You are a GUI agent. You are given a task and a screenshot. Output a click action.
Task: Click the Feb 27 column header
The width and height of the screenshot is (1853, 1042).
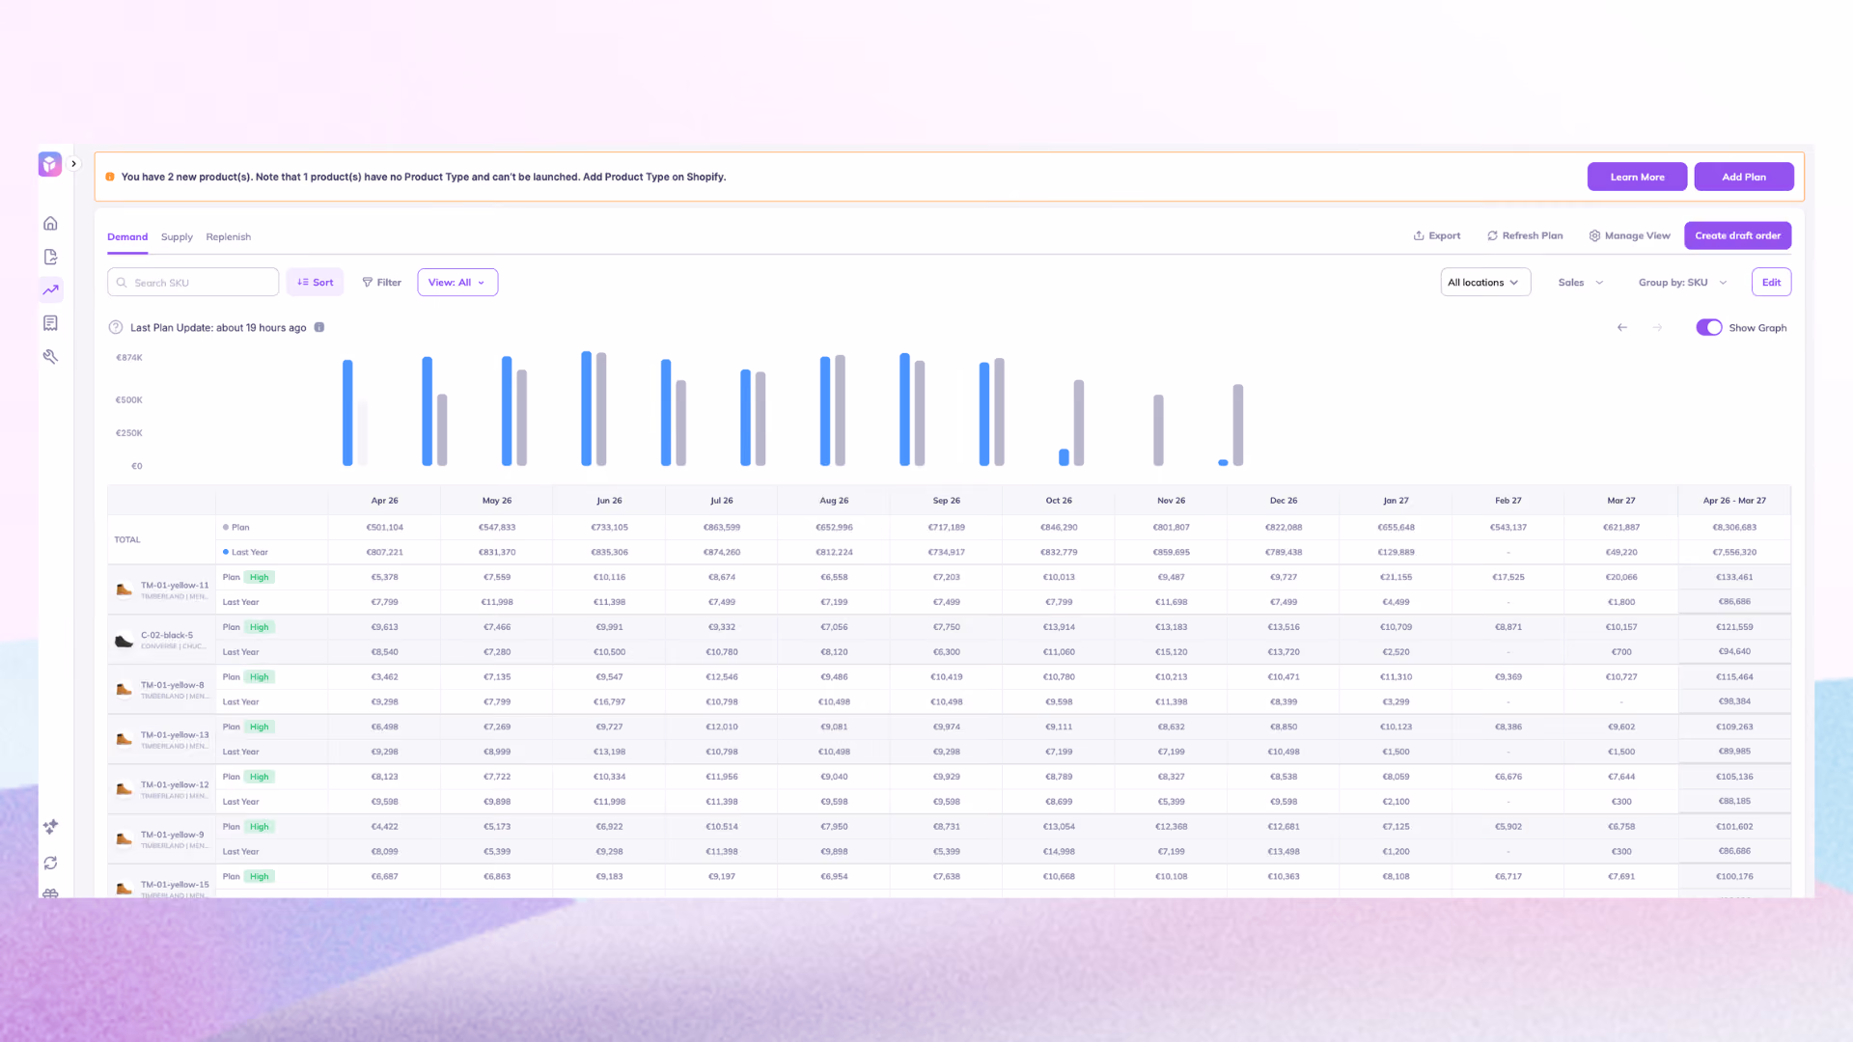[x=1508, y=501]
